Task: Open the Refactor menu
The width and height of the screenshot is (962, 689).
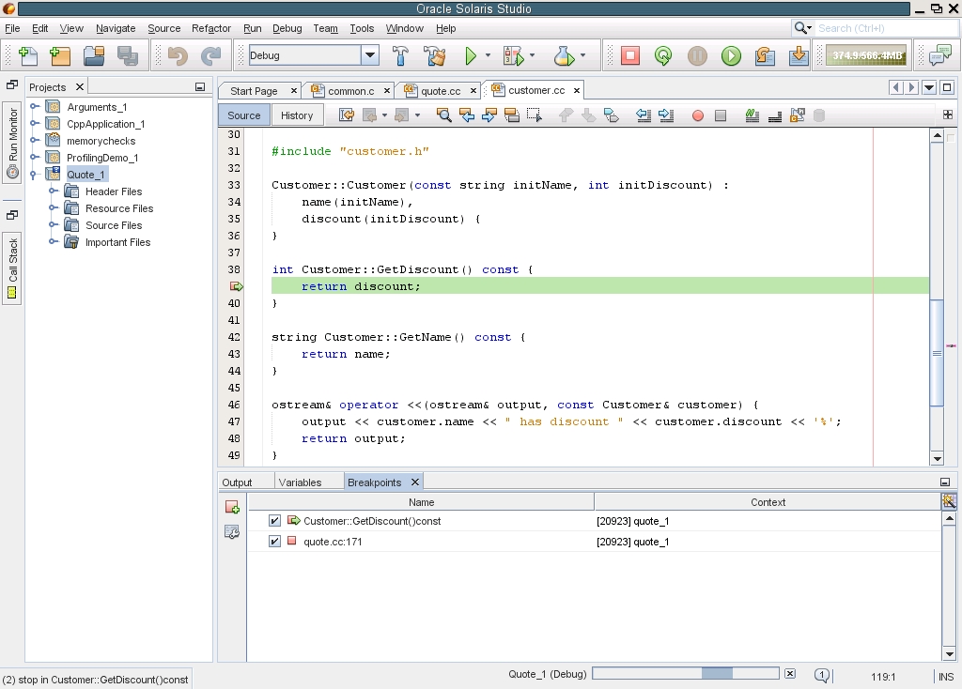Action: pos(211,28)
